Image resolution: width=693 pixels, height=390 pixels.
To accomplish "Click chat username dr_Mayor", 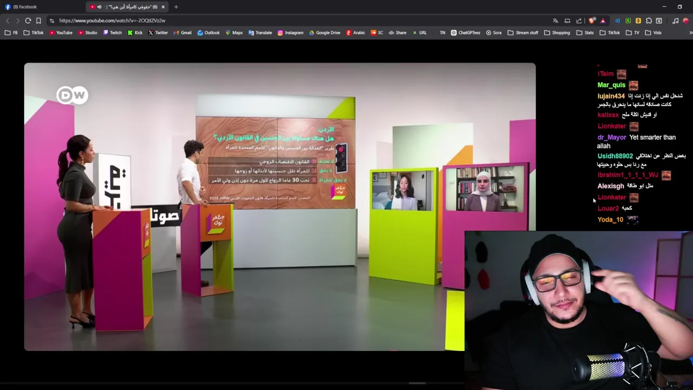I will (612, 138).
